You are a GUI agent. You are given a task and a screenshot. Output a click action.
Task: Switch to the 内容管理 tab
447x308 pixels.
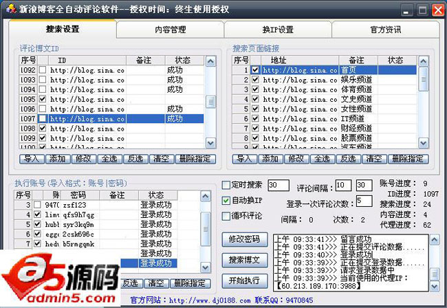point(170,30)
